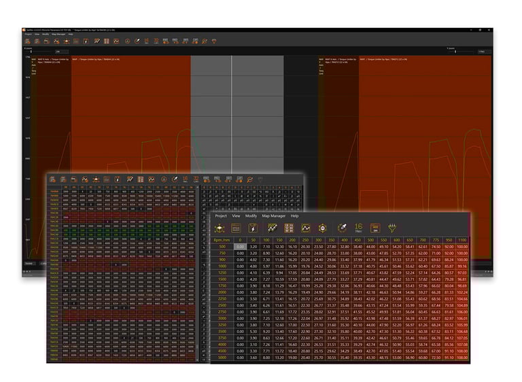Image resolution: width=522 pixels, height=382 pixels.
Task: Select the table grid icon in main graph window toolbar
Action: pos(107,41)
